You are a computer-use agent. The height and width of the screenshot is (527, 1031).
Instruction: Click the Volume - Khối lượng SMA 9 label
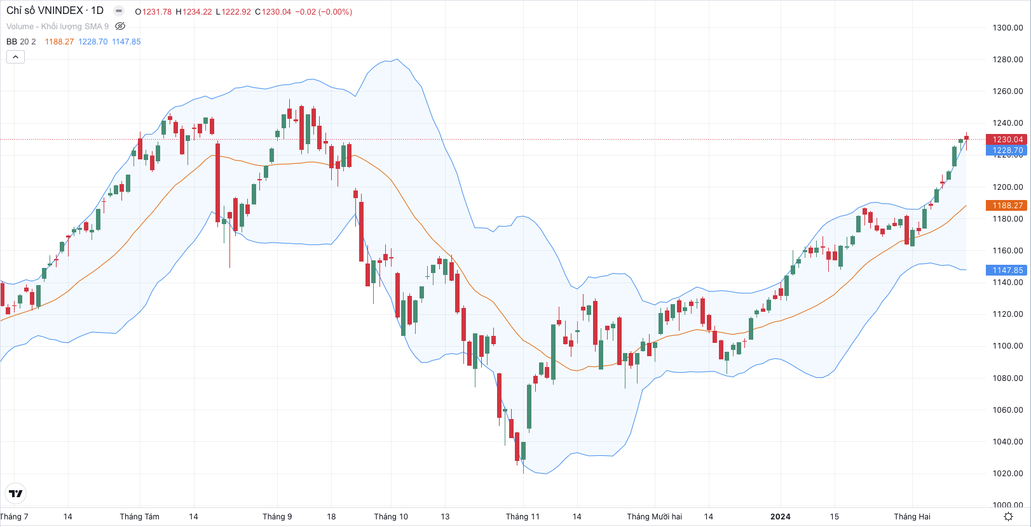[x=57, y=27]
